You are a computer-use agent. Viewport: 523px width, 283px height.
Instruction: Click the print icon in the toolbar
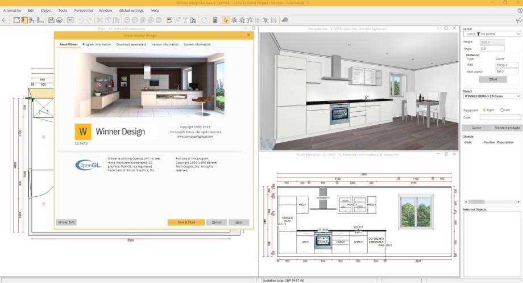point(59,20)
